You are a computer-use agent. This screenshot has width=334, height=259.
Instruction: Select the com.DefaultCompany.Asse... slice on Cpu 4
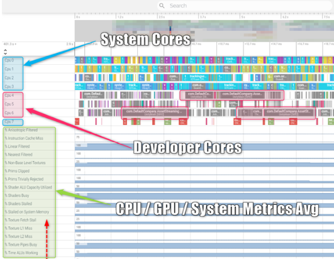click(x=242, y=95)
